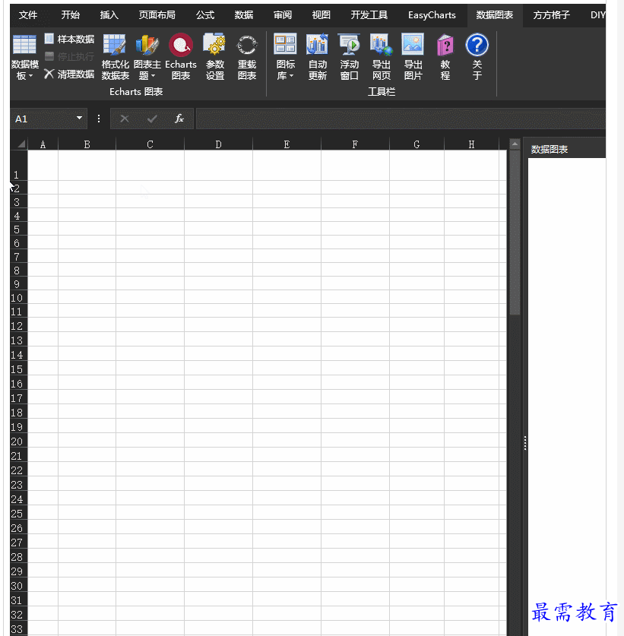This screenshot has width=624, height=636.
Task: Click 导出网页 export web page icon
Action: pos(382,57)
